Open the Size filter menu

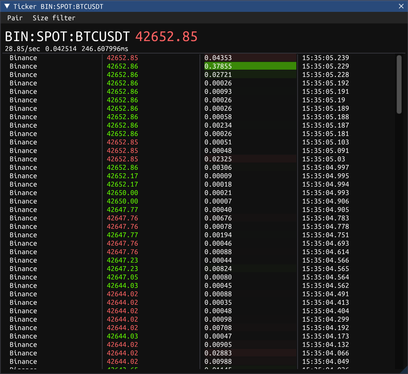point(54,18)
